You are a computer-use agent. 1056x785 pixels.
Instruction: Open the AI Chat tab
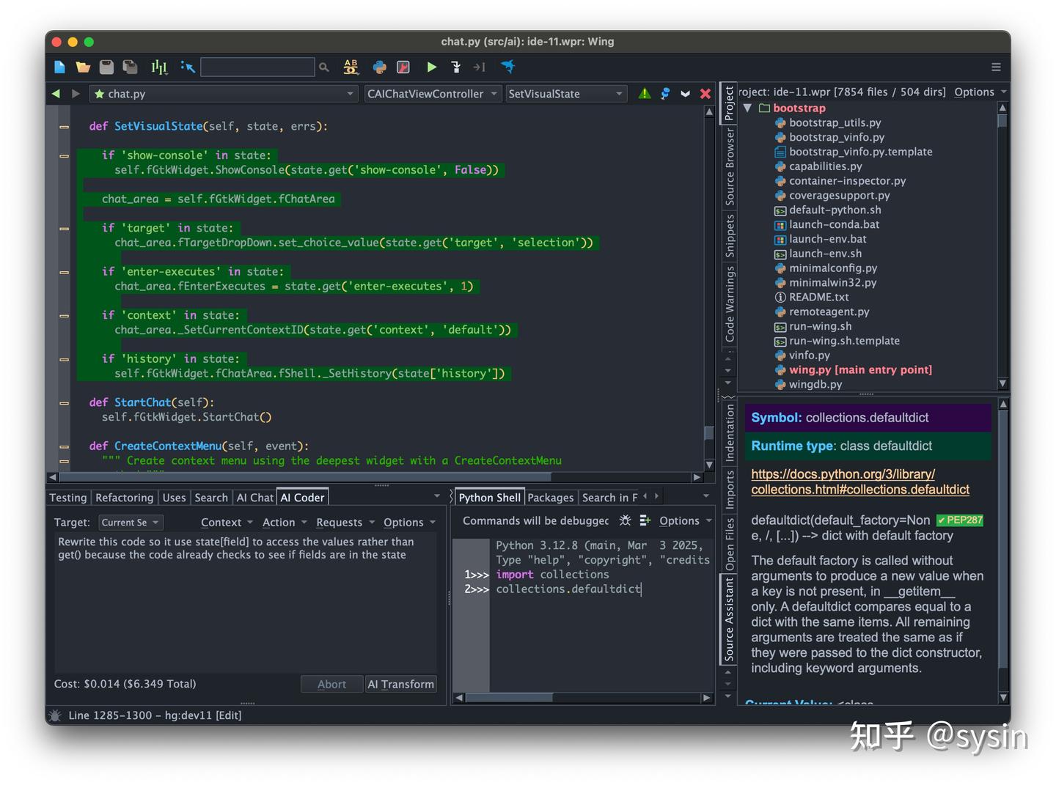coord(254,497)
